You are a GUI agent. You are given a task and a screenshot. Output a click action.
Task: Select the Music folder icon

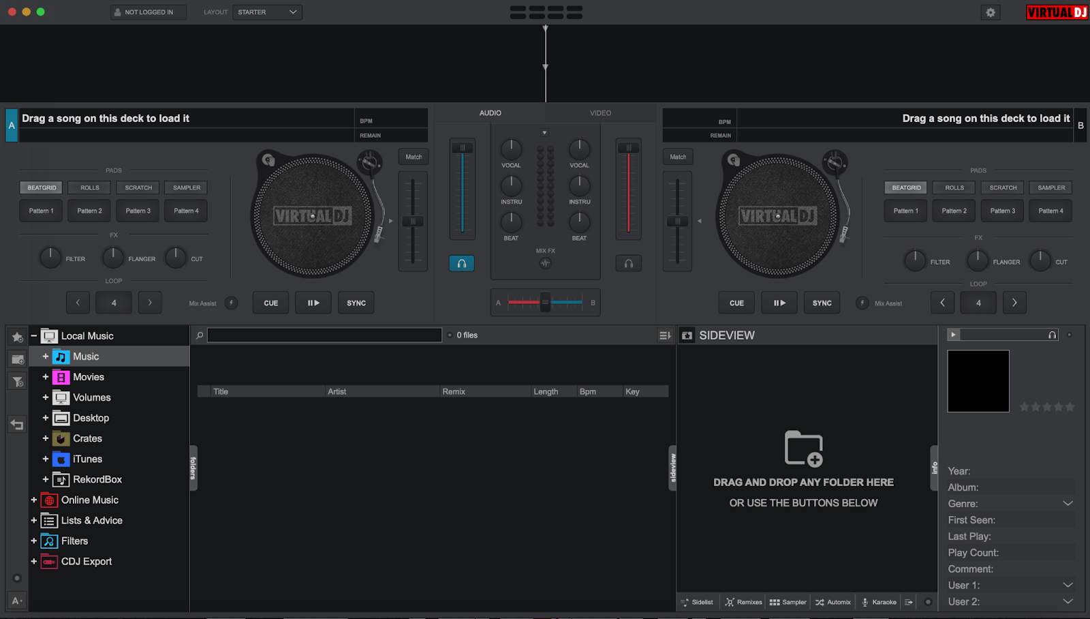pyautogui.click(x=61, y=357)
